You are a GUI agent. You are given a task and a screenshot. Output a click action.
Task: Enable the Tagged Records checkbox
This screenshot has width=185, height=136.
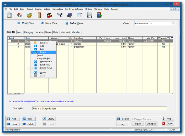pyautogui.click(x=134, y=119)
